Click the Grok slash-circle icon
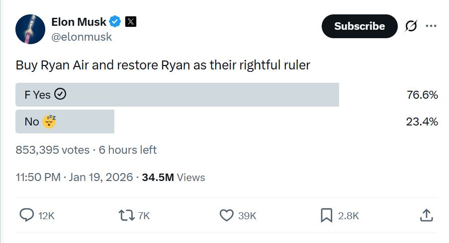The height and width of the screenshot is (243, 449). (411, 26)
